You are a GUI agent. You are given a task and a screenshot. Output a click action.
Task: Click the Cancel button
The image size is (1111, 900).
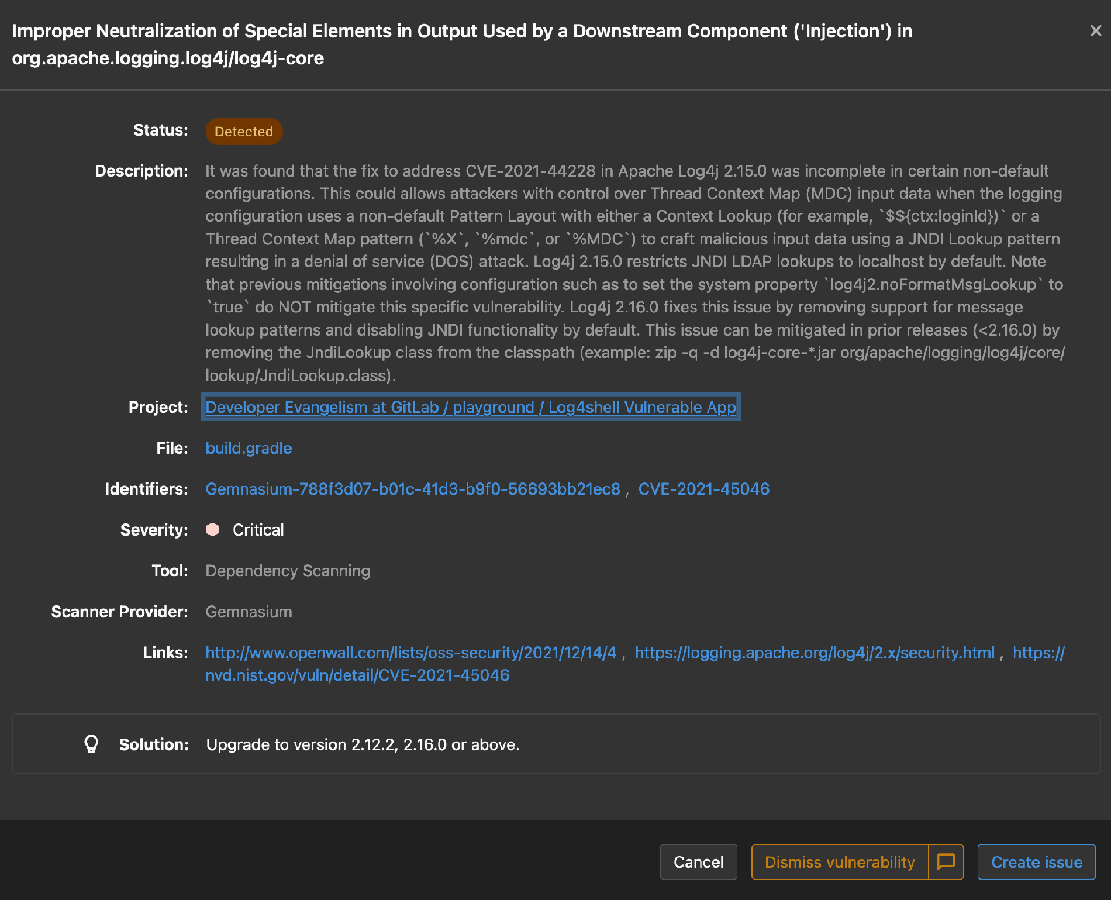698,862
